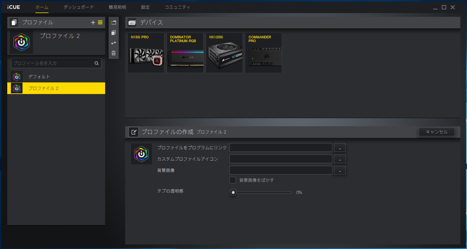
Task: Click the profile edit pencil icon
Action: 134,132
